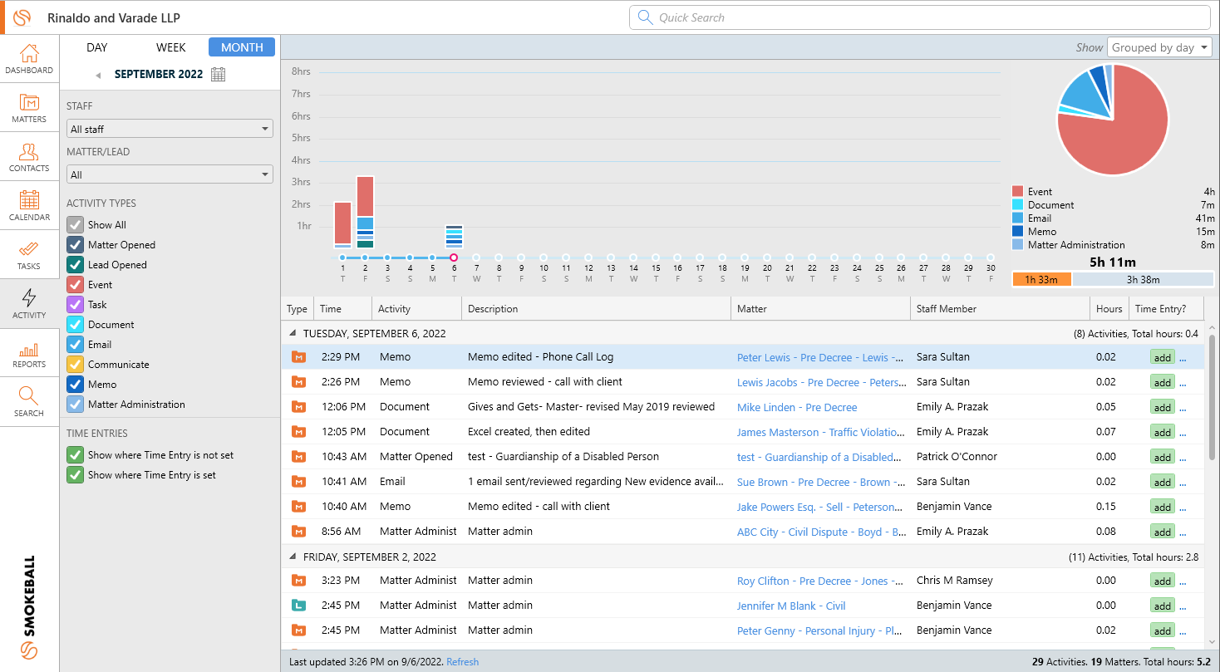The image size is (1220, 672).
Task: Click the activity list vertical scrollbar
Action: [1211, 399]
